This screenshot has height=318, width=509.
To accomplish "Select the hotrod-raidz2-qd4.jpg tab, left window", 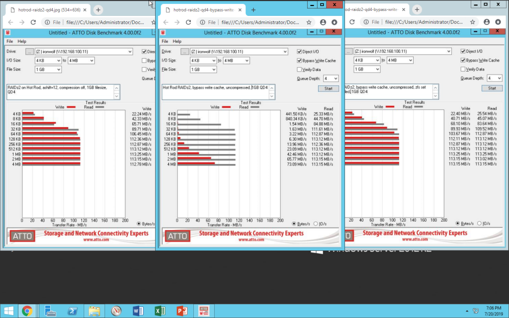I will [x=49, y=10].
